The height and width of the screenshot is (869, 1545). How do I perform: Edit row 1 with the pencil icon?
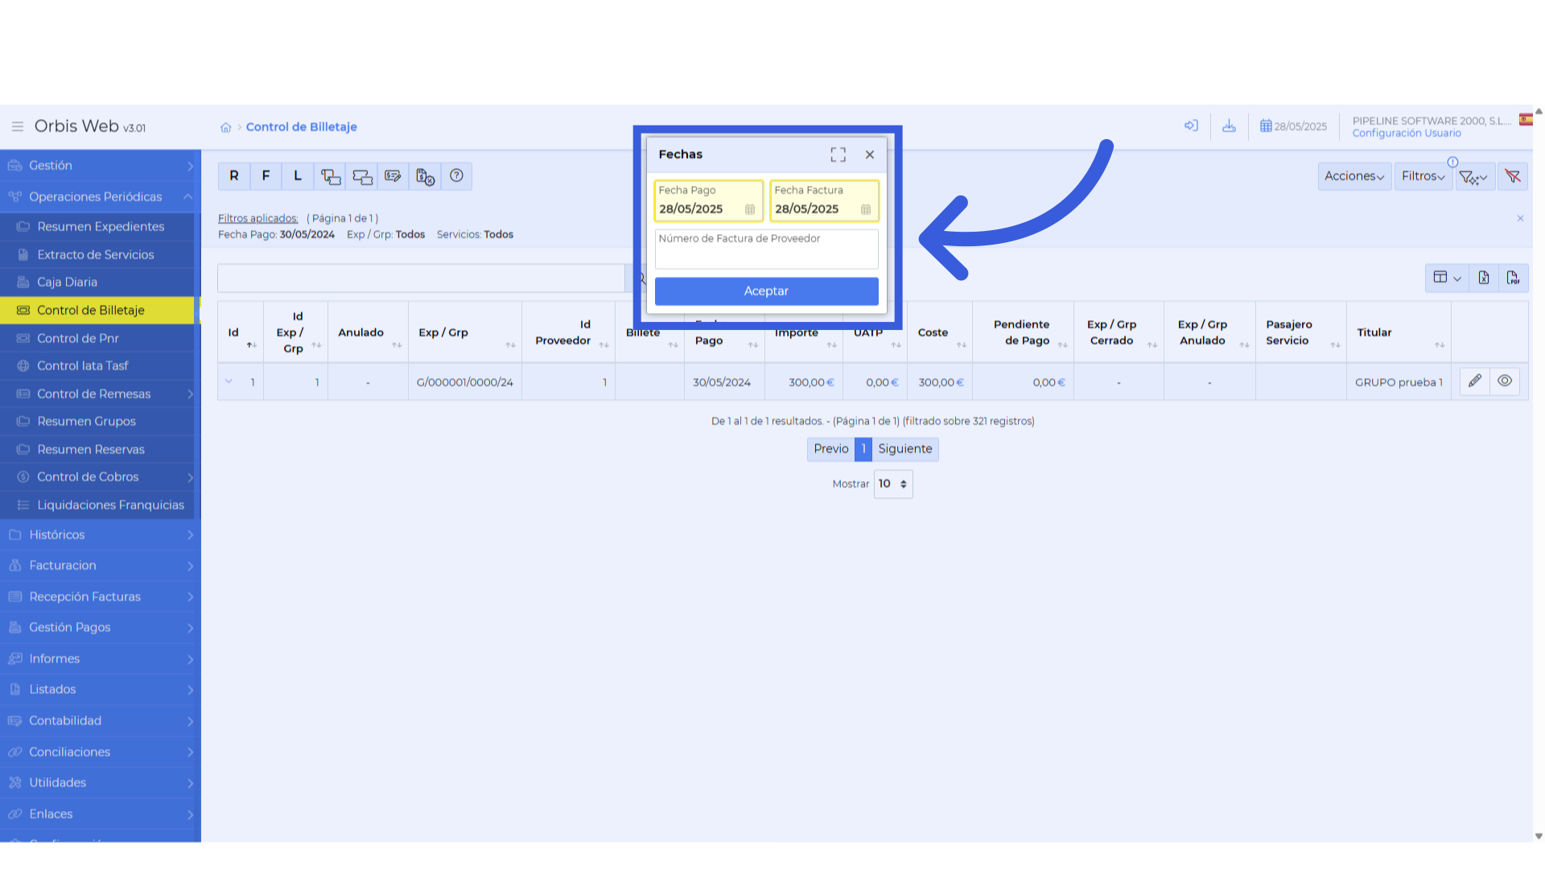click(1475, 381)
